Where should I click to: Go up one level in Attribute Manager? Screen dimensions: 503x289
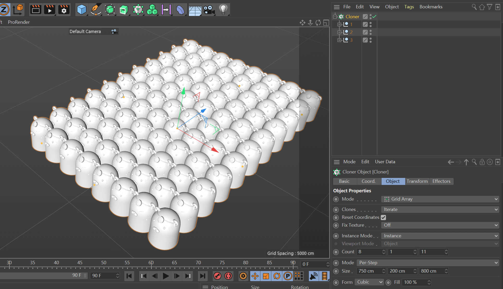pos(466,162)
